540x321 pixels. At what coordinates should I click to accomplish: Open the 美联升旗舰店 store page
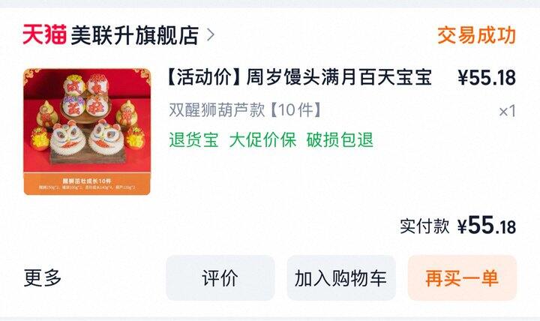(135, 35)
